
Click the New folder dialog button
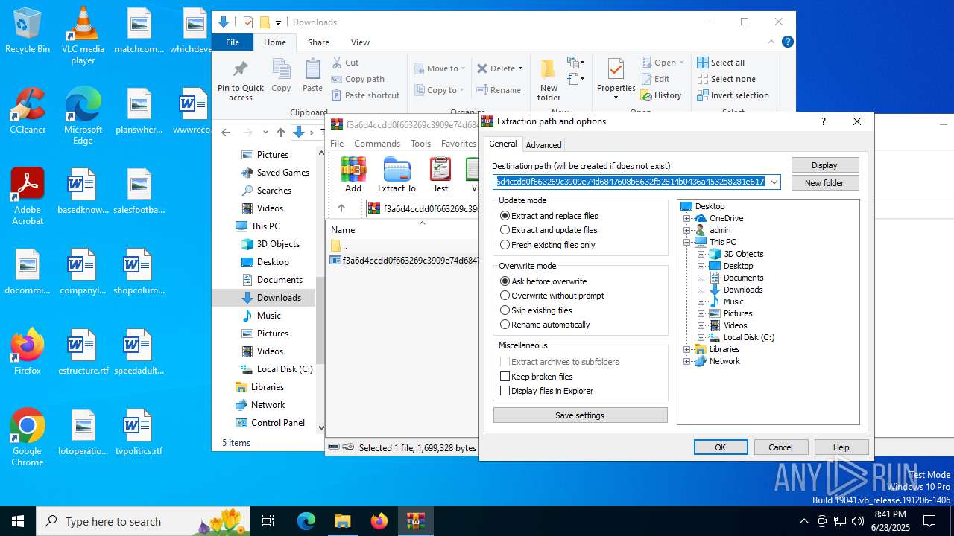pyautogui.click(x=824, y=183)
